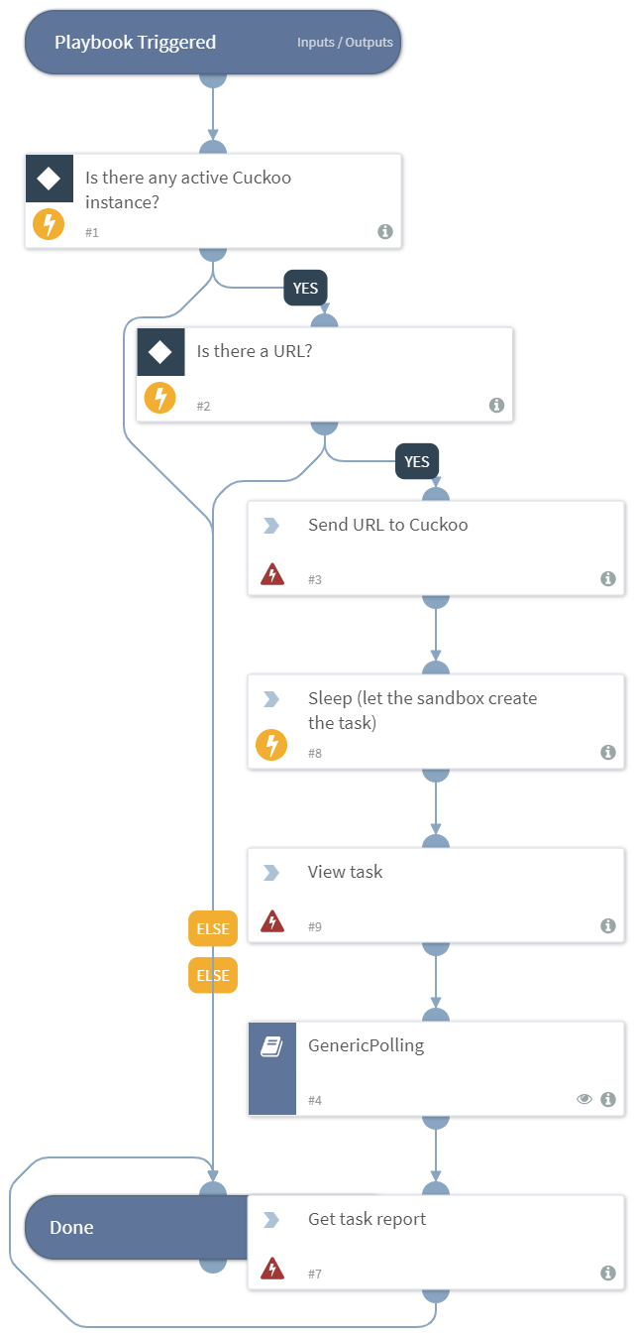Click info icon on Cuckoo instance task
The image size is (634, 1337).
[385, 232]
